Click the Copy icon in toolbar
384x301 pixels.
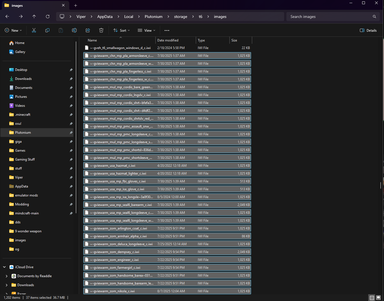pyautogui.click(x=47, y=30)
